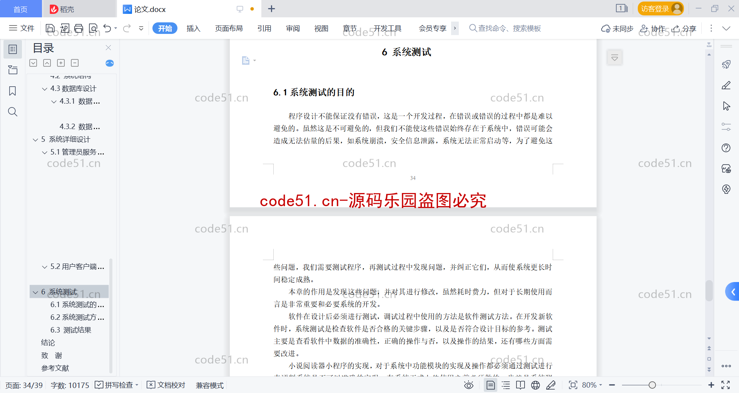The width and height of the screenshot is (739, 393).
Task: Click the 分享 share button
Action: (x=684, y=29)
